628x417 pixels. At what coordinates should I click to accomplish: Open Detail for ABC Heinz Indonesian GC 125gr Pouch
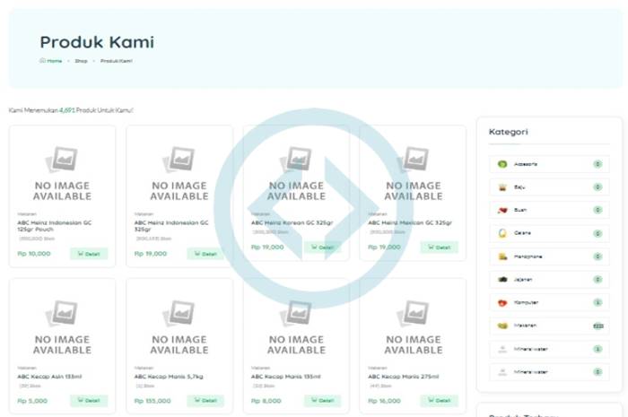click(x=89, y=254)
